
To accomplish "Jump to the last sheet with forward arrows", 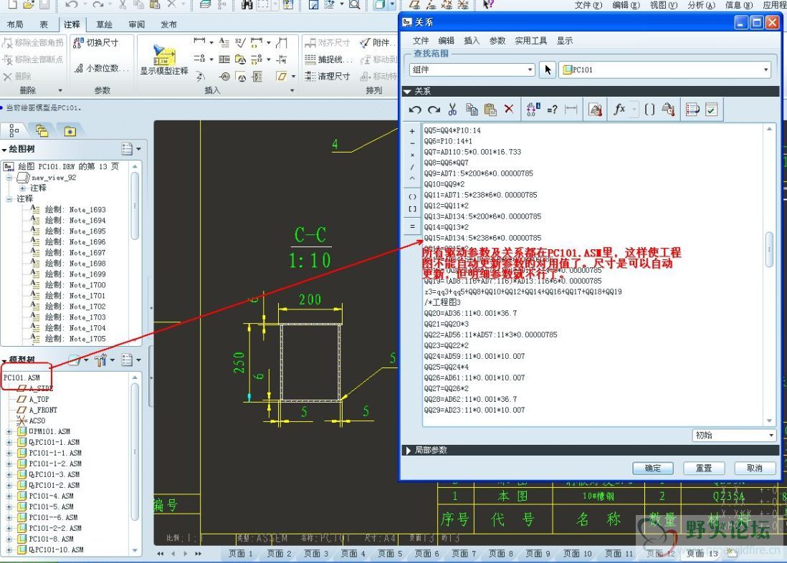I will [x=199, y=554].
